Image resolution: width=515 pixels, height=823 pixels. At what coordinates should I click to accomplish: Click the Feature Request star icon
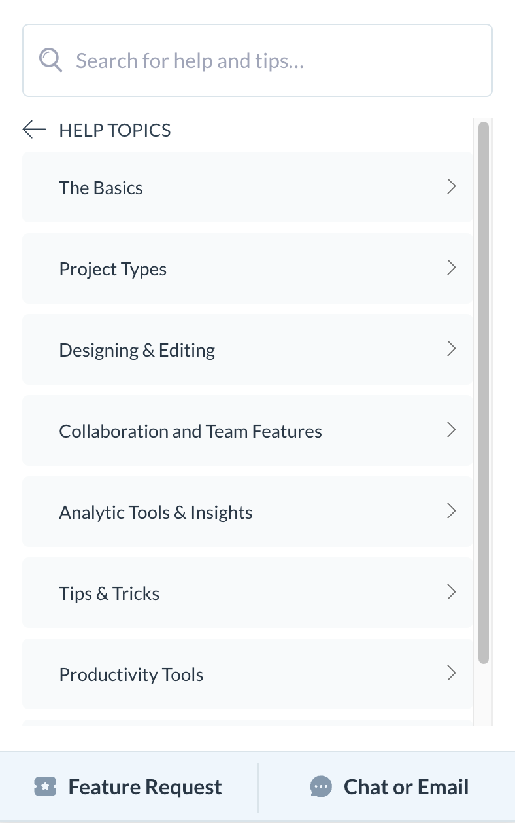click(x=46, y=786)
